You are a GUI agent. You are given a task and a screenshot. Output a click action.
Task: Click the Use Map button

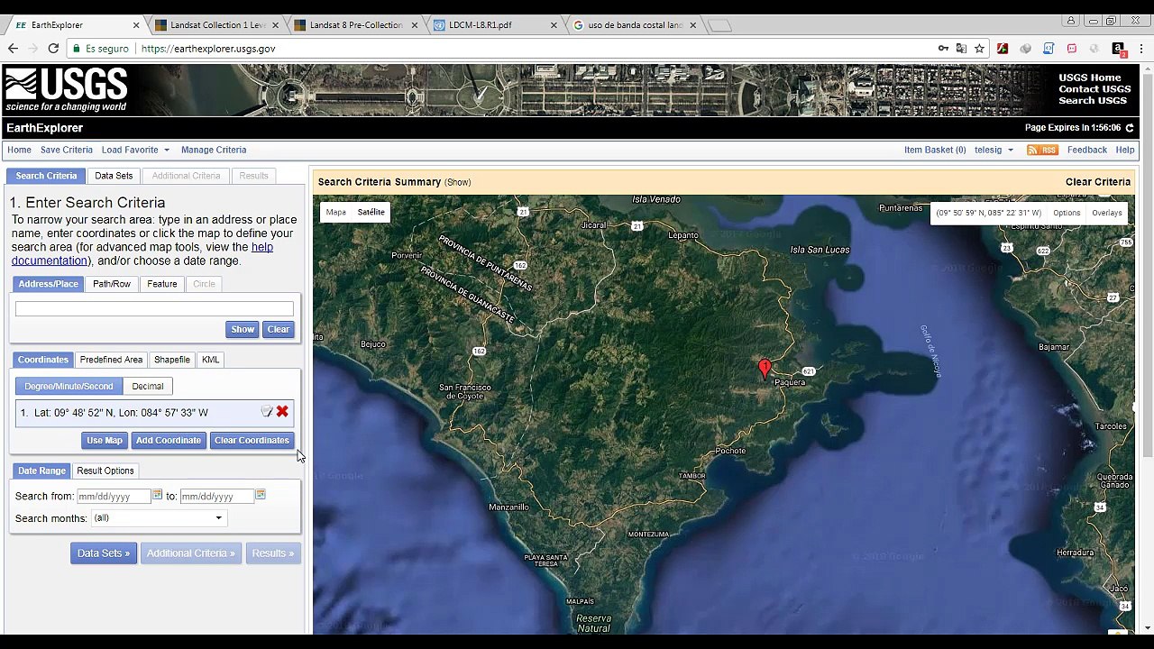coord(105,441)
